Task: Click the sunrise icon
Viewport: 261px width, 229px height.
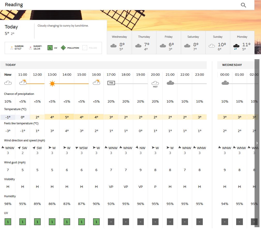Action: pyautogui.click(x=12, y=48)
